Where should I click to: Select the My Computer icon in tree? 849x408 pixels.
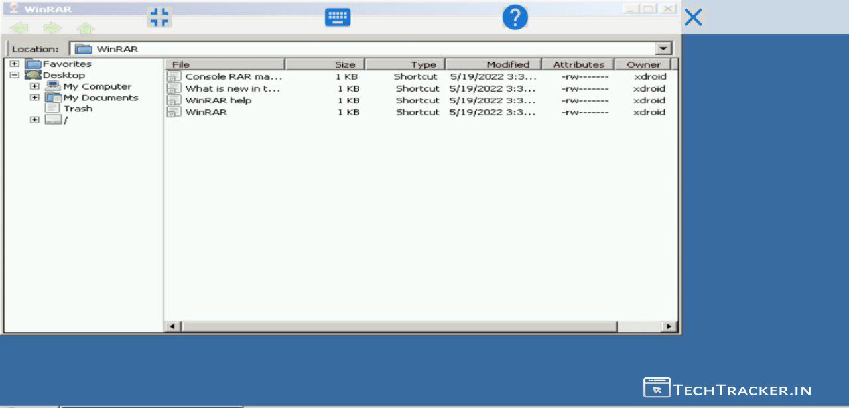53,86
